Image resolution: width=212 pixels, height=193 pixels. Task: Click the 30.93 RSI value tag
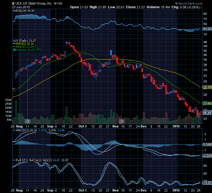tap(207, 29)
